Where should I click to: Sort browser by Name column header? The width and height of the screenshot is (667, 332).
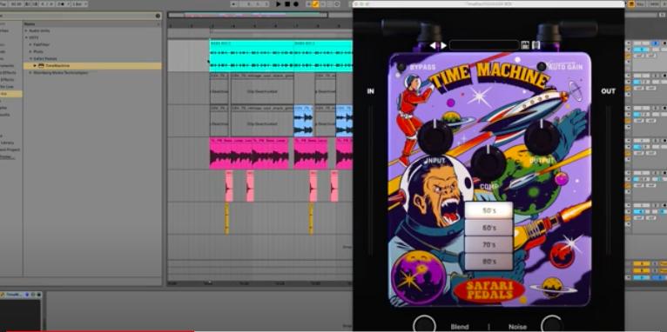92,24
